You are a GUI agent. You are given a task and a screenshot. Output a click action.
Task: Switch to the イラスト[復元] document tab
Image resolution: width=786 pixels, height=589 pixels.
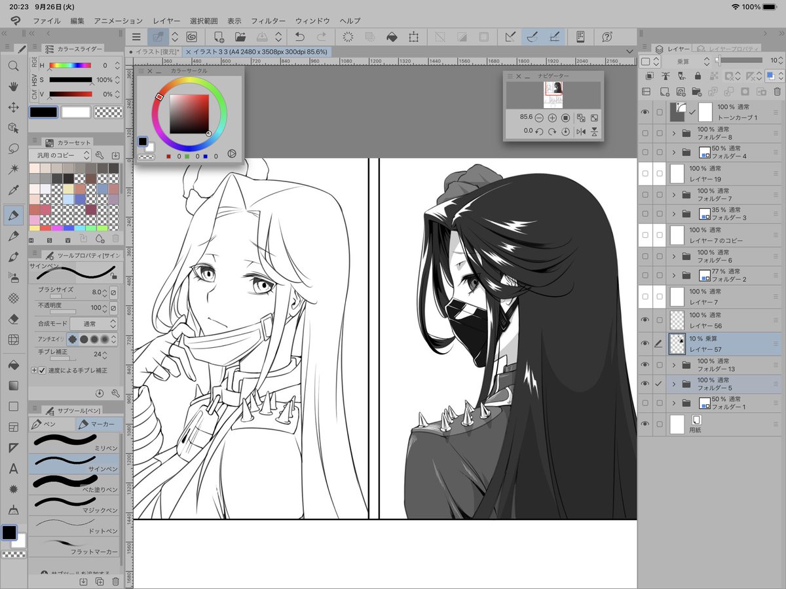155,51
